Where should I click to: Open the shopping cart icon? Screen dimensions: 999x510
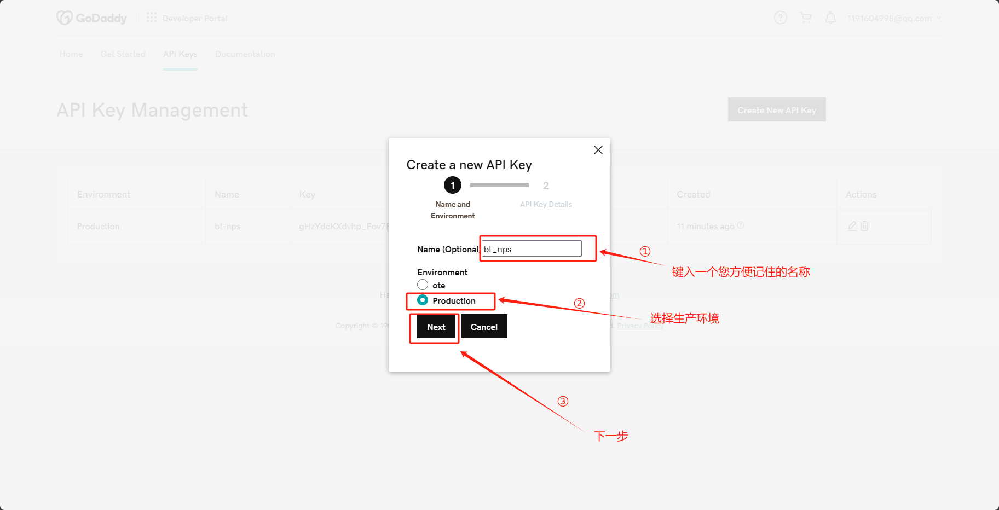tap(806, 18)
